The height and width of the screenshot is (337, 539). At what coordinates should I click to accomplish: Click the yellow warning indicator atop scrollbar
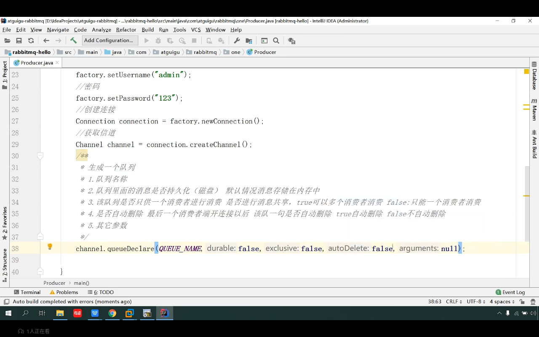(526, 72)
